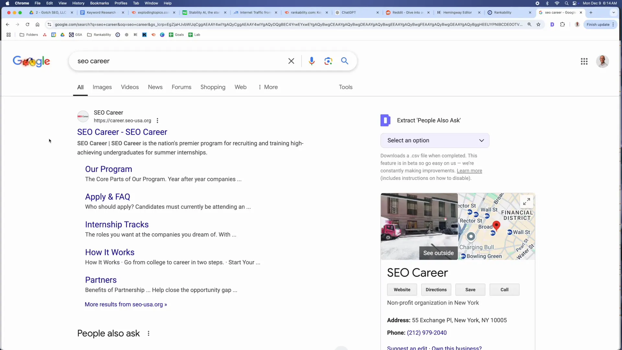
Task: Open the Chrome extensions puzzle icon
Action: click(x=562, y=25)
